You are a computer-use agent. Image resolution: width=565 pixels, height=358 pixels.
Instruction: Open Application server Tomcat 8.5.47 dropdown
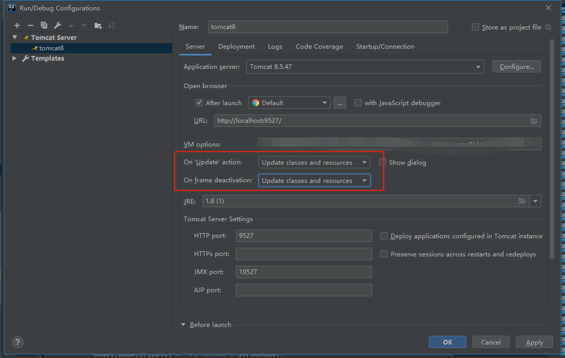click(365, 67)
